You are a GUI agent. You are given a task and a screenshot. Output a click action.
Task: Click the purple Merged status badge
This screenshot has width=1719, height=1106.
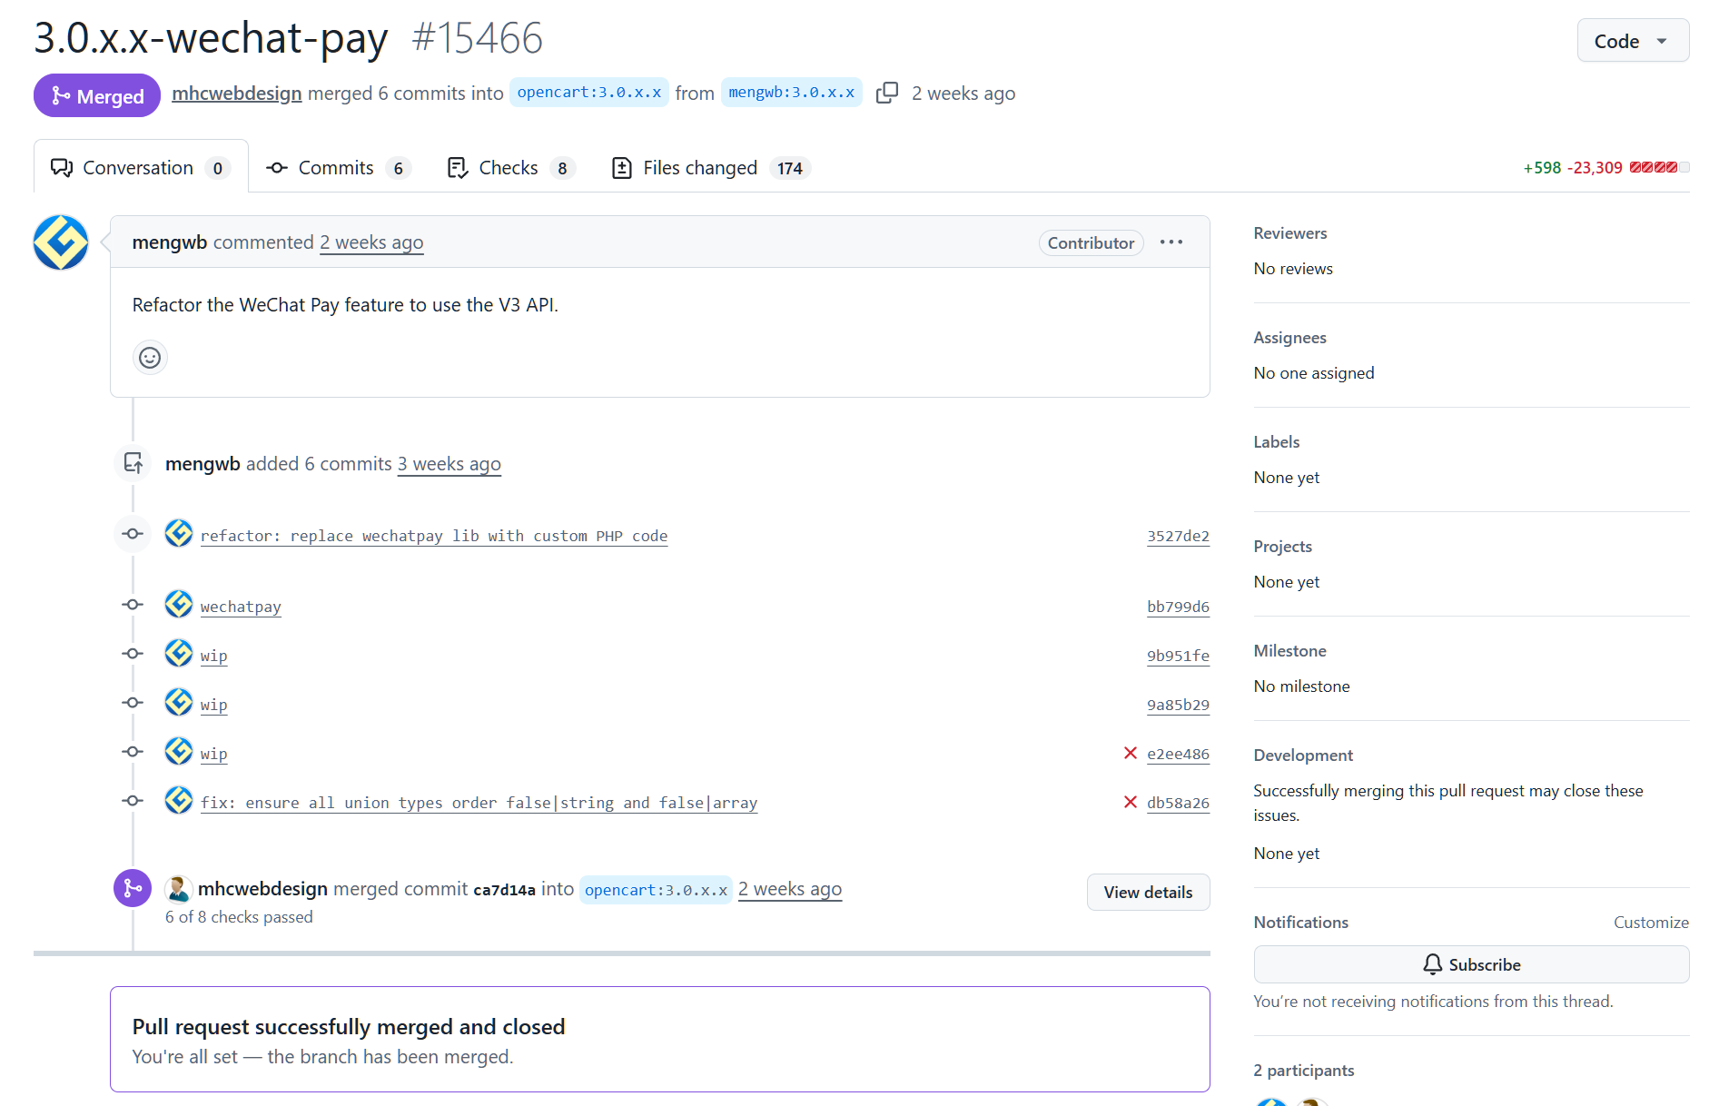click(x=97, y=95)
